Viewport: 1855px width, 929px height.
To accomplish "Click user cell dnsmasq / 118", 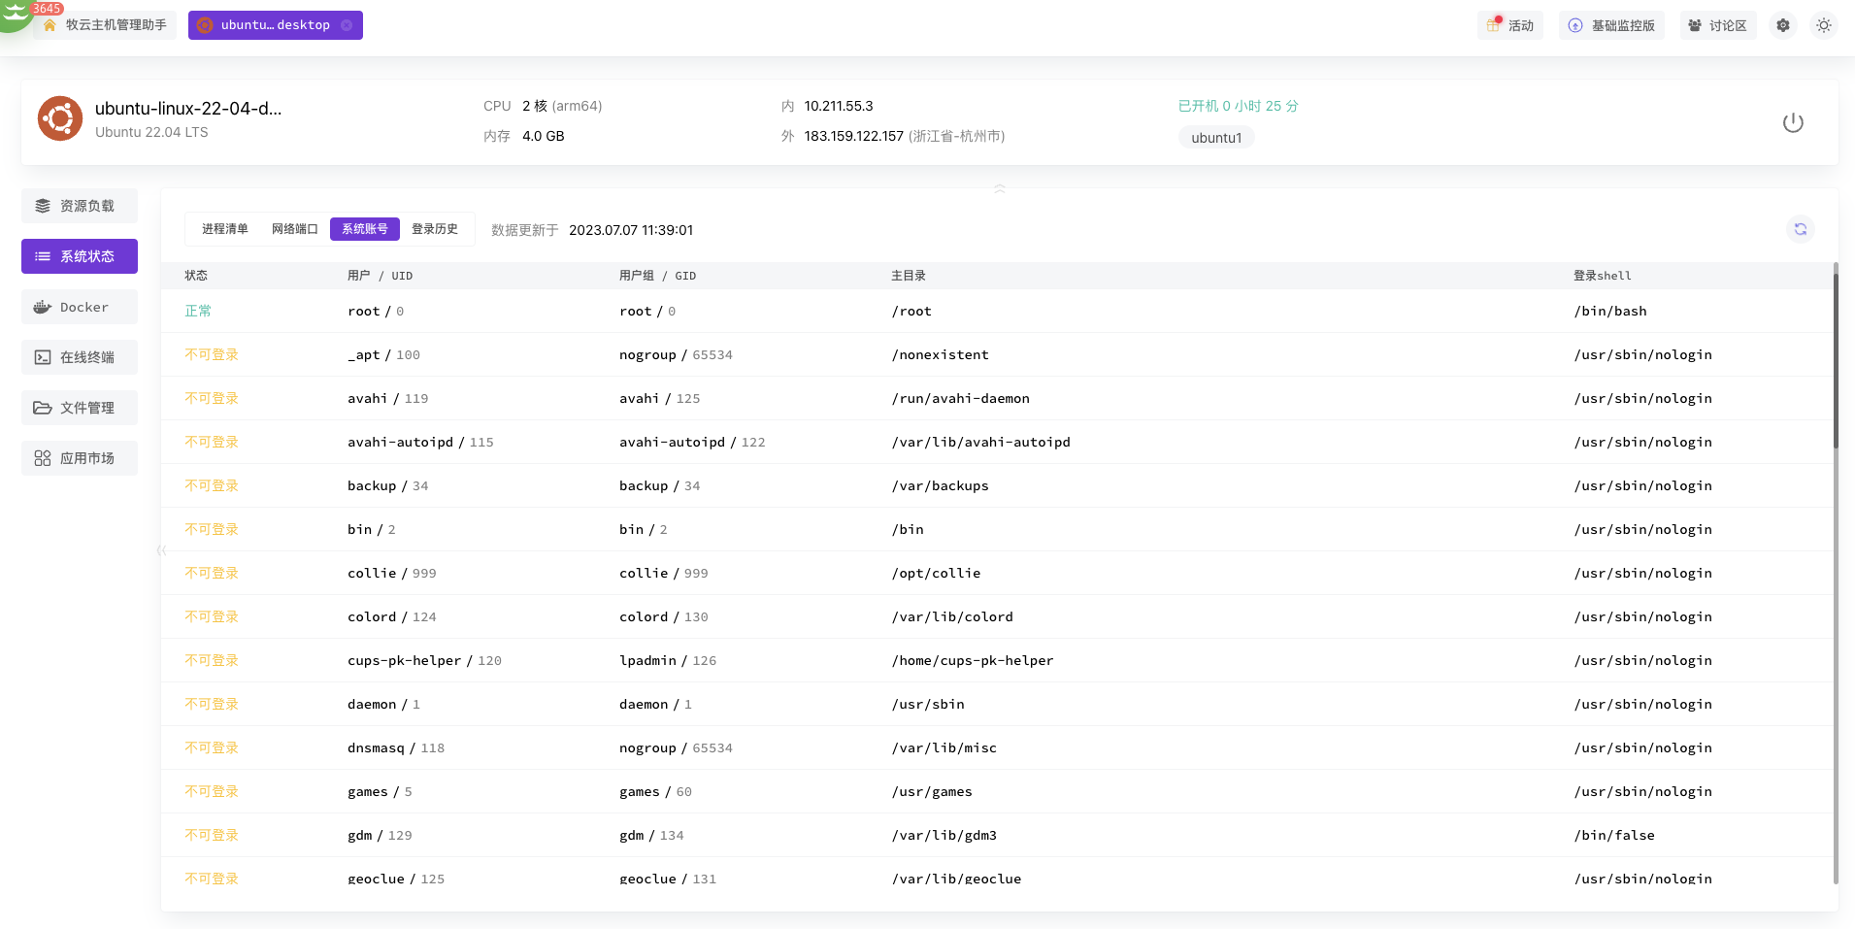I will tap(396, 747).
